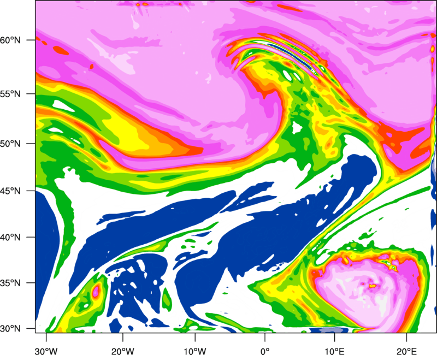This screenshot has height=355, width=437.
Task: Click the 55°N latitude label
Action: (10, 94)
